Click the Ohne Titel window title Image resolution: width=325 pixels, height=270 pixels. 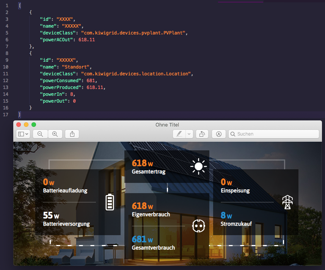pyautogui.click(x=167, y=125)
